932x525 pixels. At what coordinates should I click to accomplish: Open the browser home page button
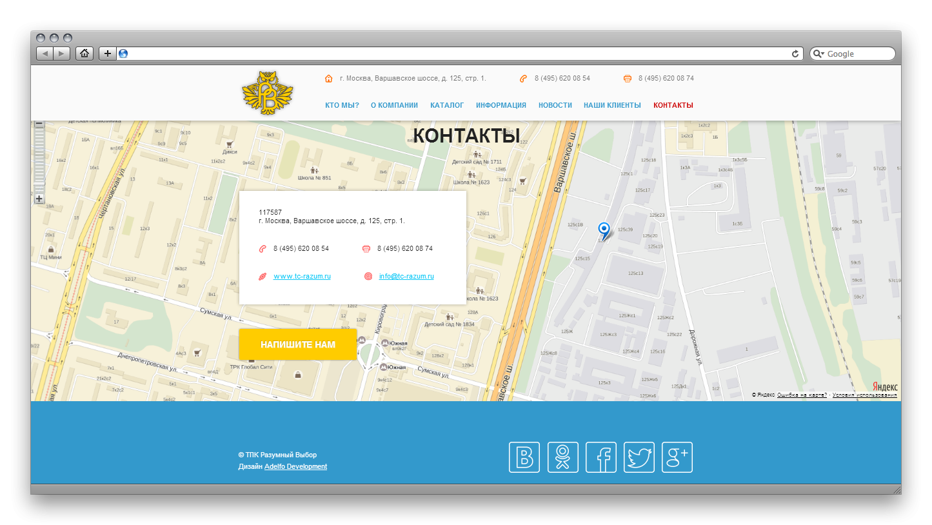(84, 54)
